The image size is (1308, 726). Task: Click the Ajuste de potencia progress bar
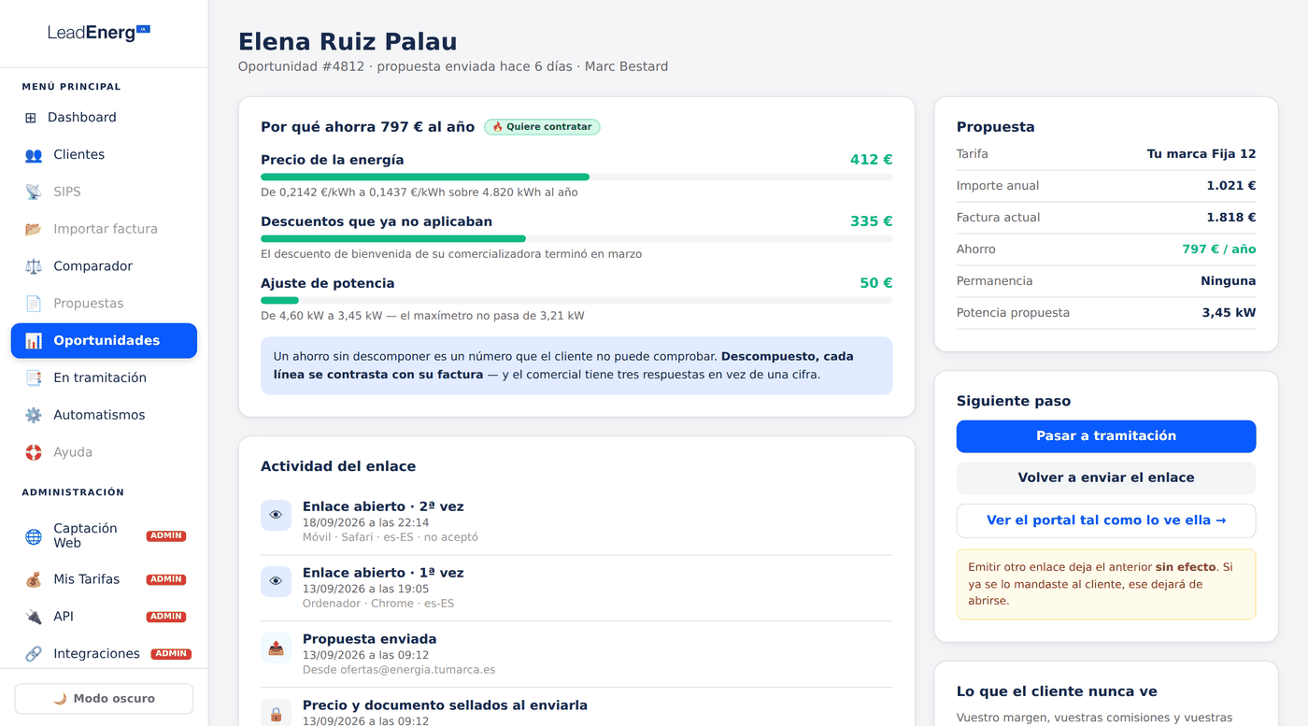(x=576, y=300)
